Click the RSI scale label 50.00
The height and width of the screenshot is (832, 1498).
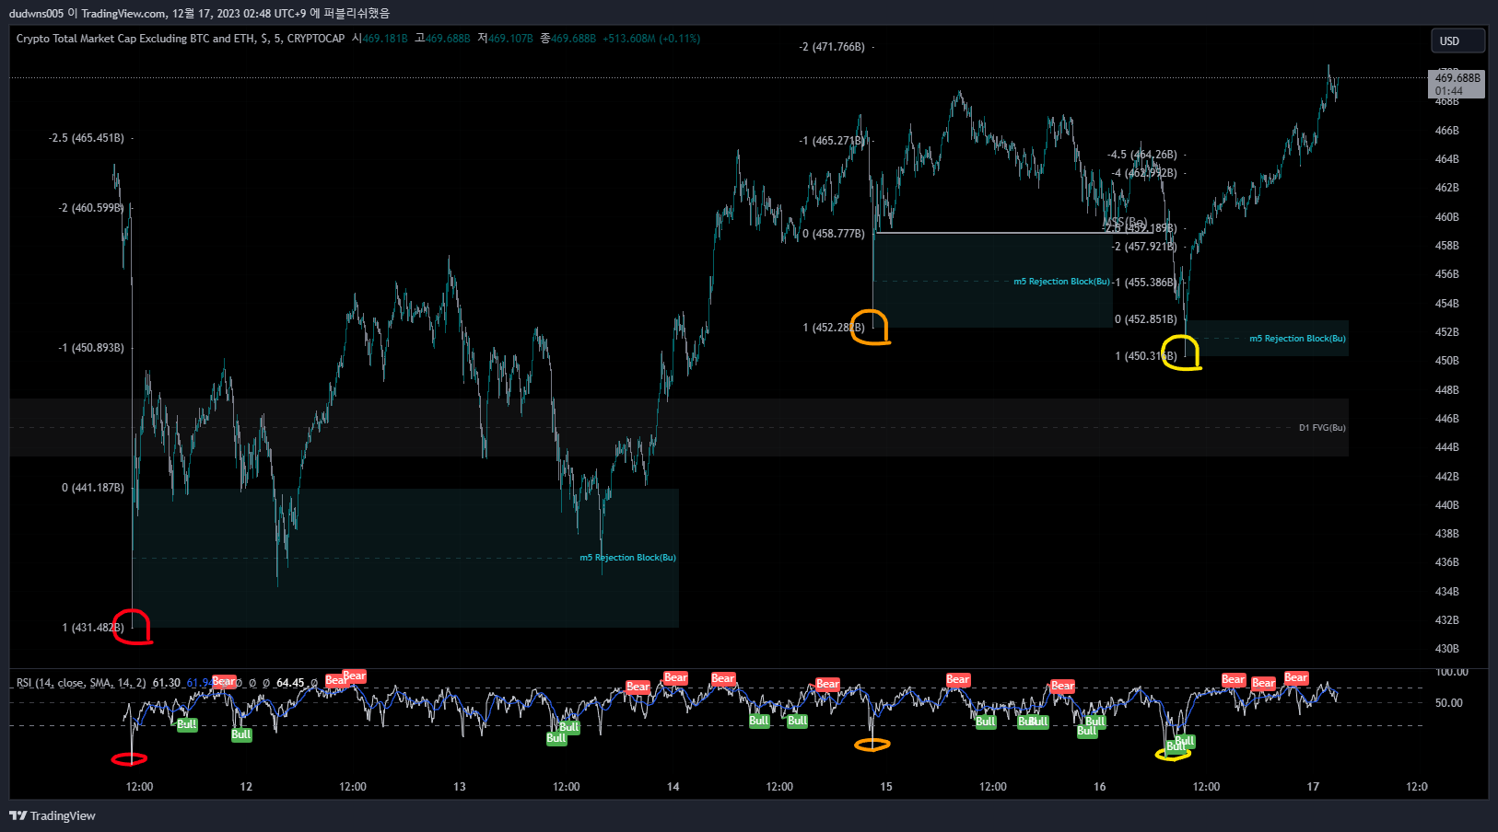point(1449,703)
